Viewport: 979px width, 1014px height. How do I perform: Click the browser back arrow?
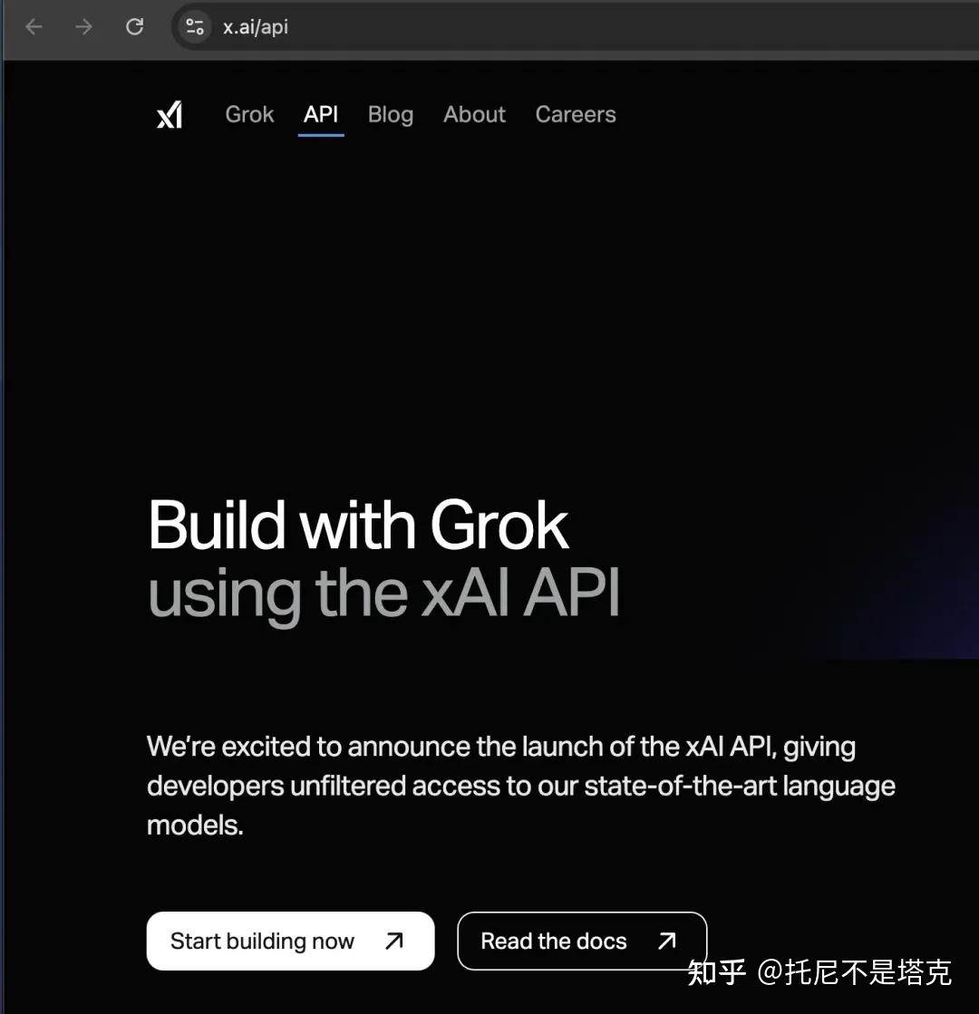point(34,27)
